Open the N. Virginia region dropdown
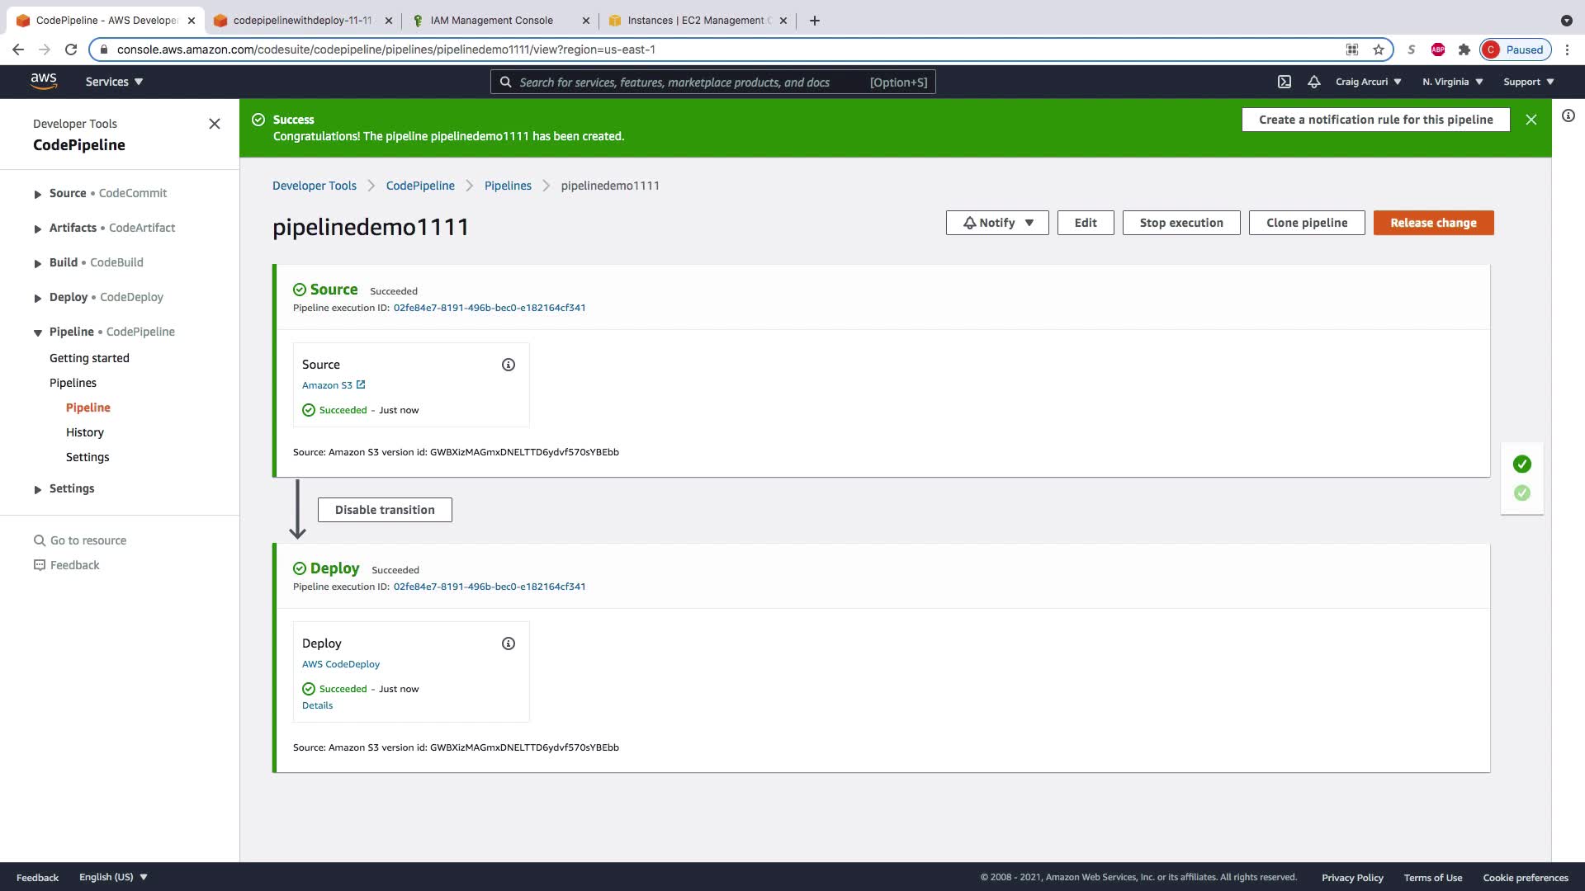The height and width of the screenshot is (891, 1585). pyautogui.click(x=1452, y=82)
